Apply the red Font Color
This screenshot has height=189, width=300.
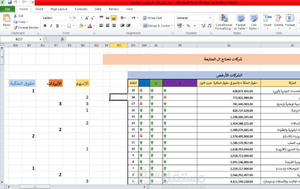click(90, 26)
